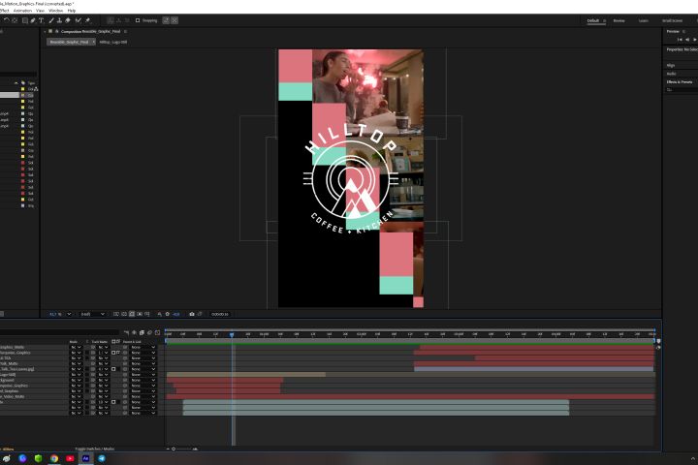Open Telegram from the taskbar
This screenshot has width=698, height=465.
pos(102,458)
